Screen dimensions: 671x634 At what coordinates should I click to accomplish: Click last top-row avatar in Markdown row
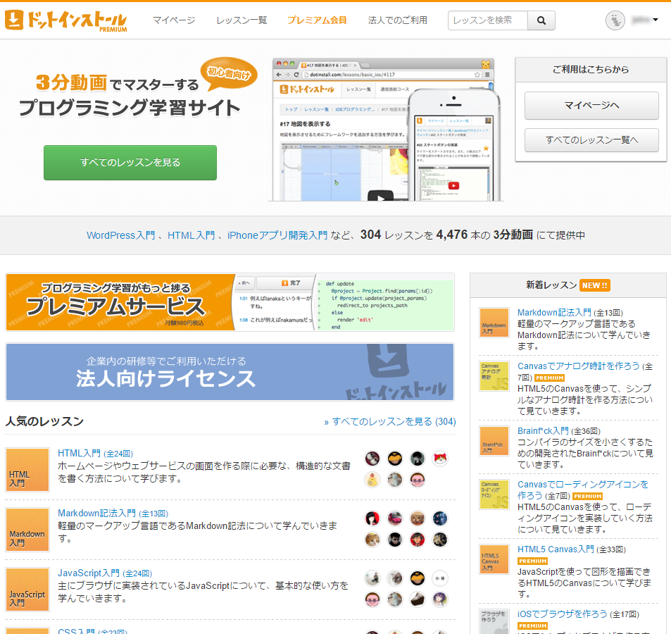click(x=440, y=518)
